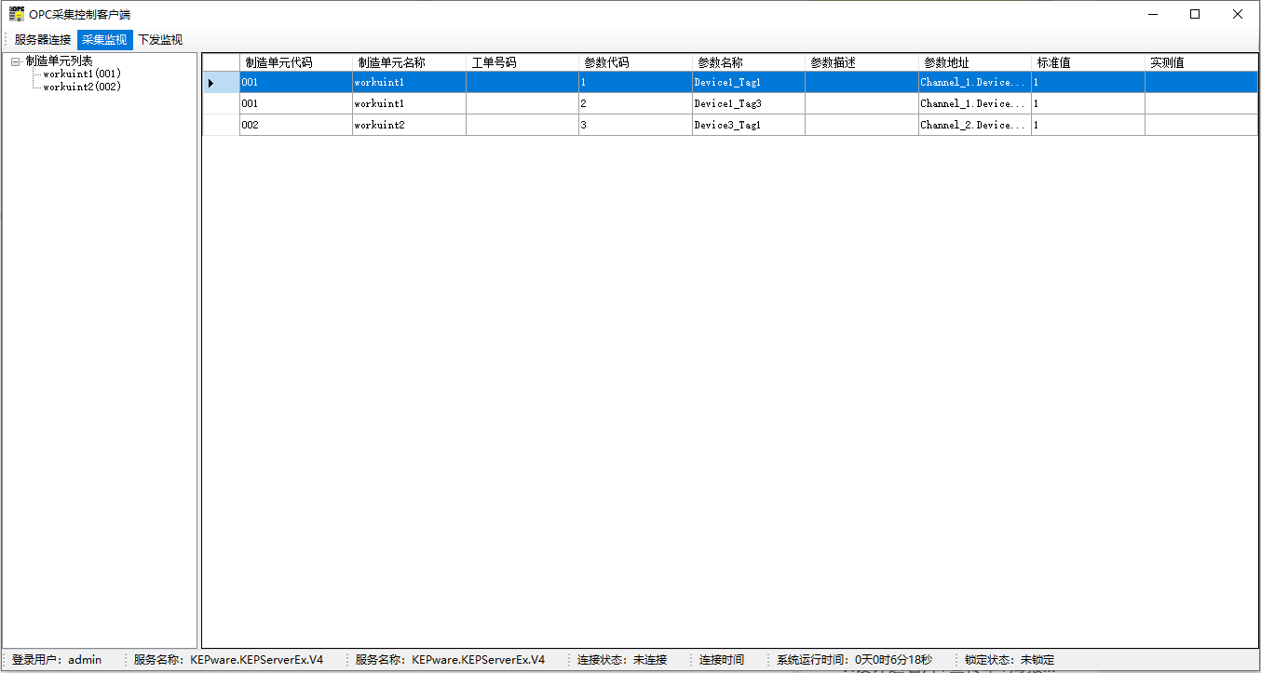Viewport: 1261px width, 673px height.
Task: Select the row header of Device3_Tag1 row
Action: 221,125
